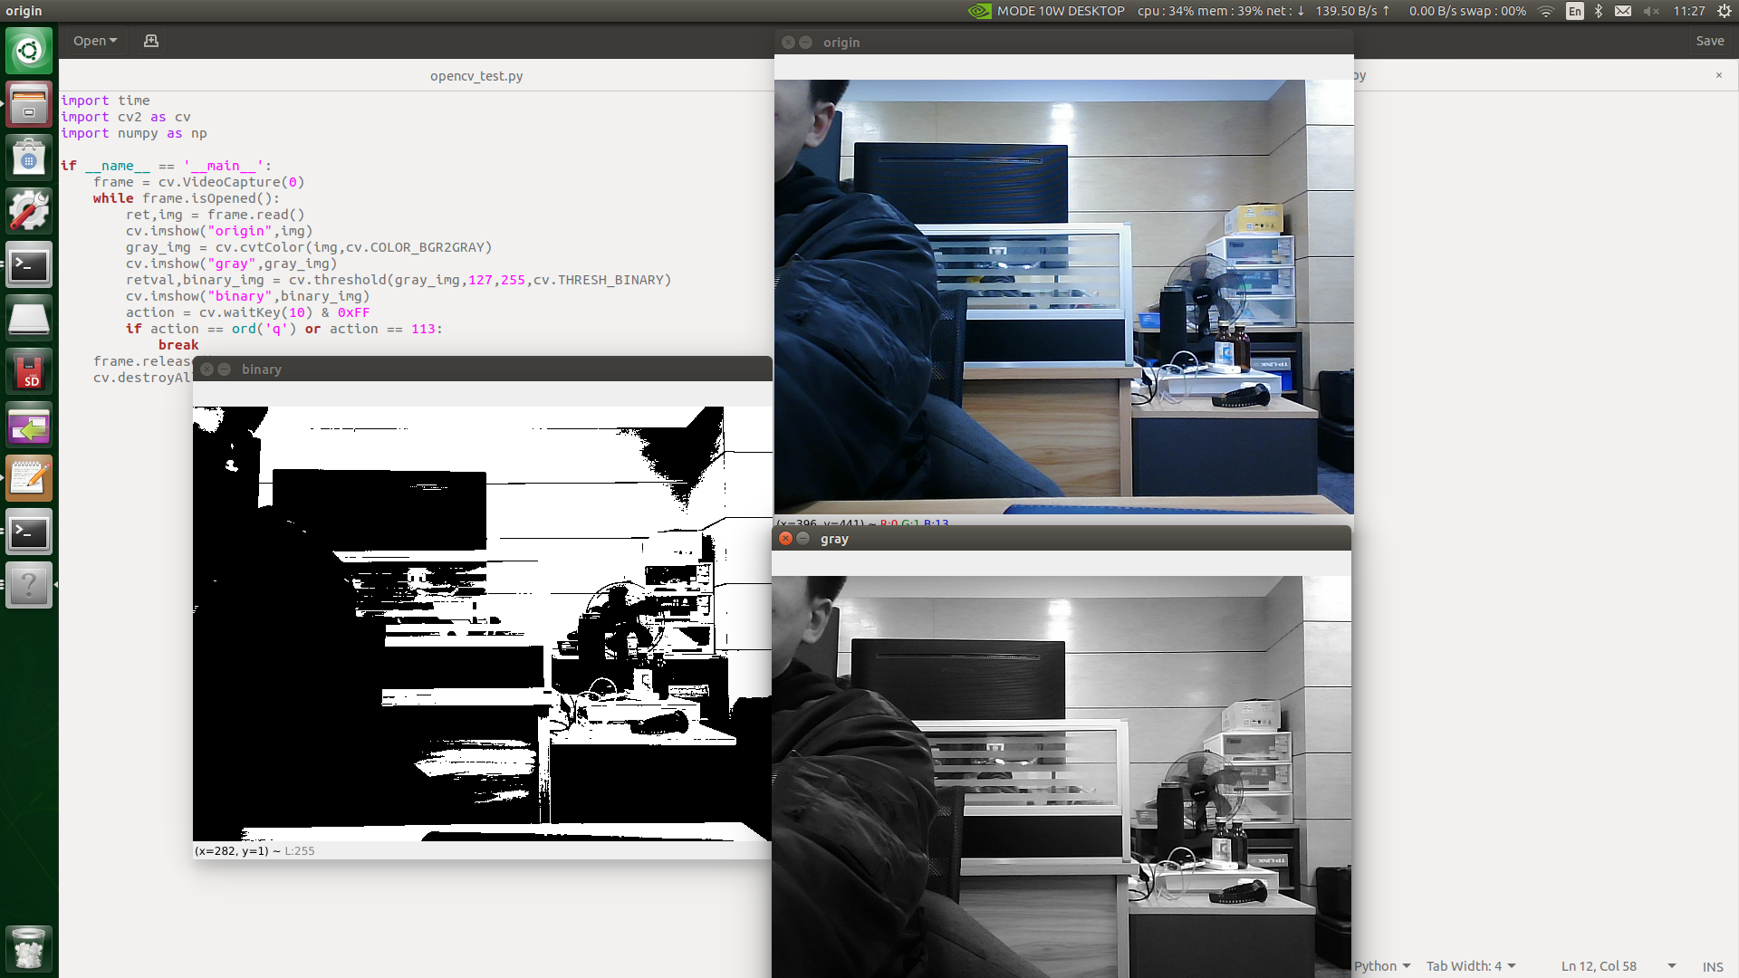Screen dimensions: 1739x978
Task: Open the Ubuntu dash launcher icon
Action: [29, 51]
